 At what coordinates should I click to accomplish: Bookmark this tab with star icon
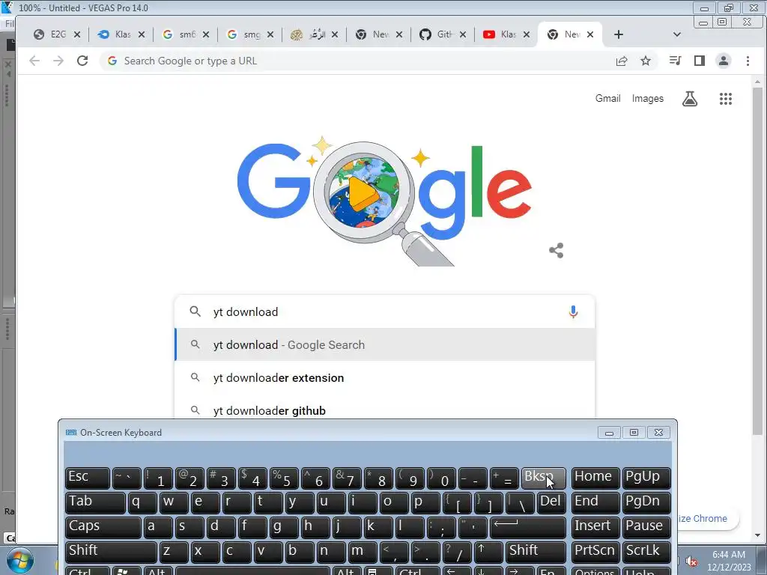coord(646,61)
